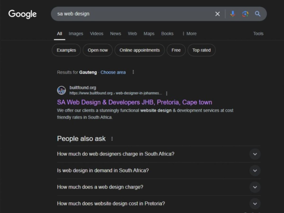
Task: Switch to the Maps tab
Action: (x=149, y=34)
